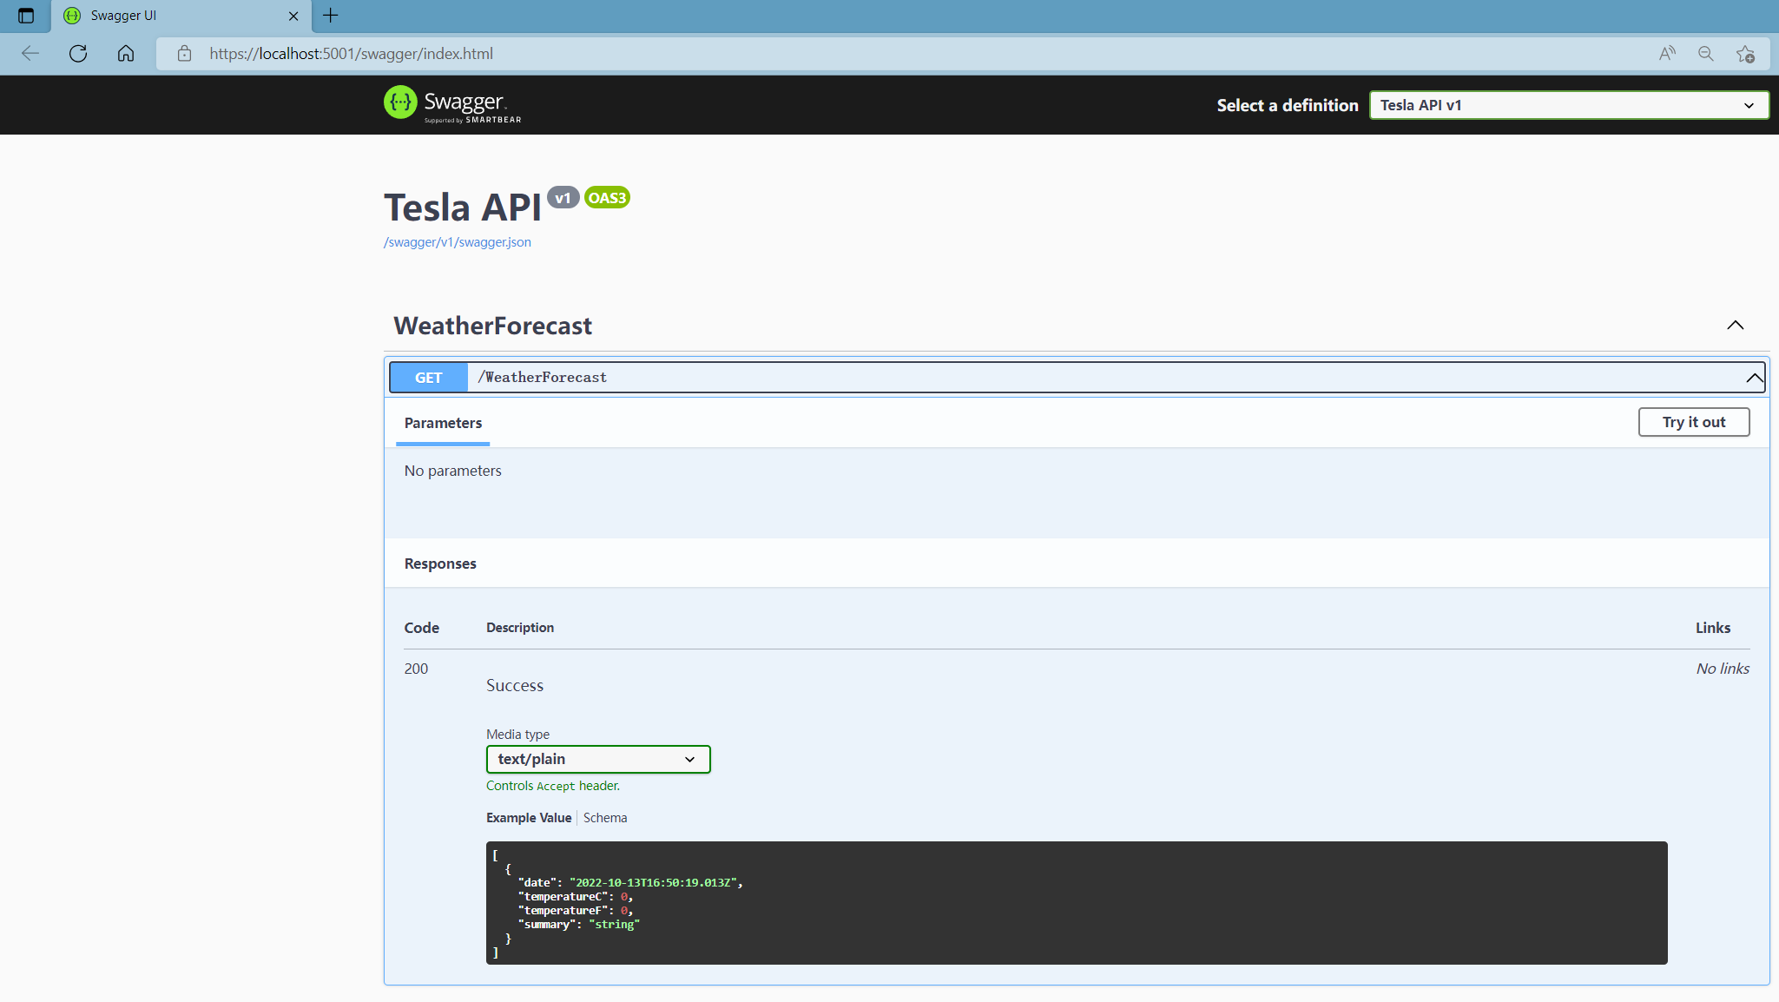This screenshot has width=1779, height=1002.
Task: Click the Links column header
Action: (x=1713, y=628)
